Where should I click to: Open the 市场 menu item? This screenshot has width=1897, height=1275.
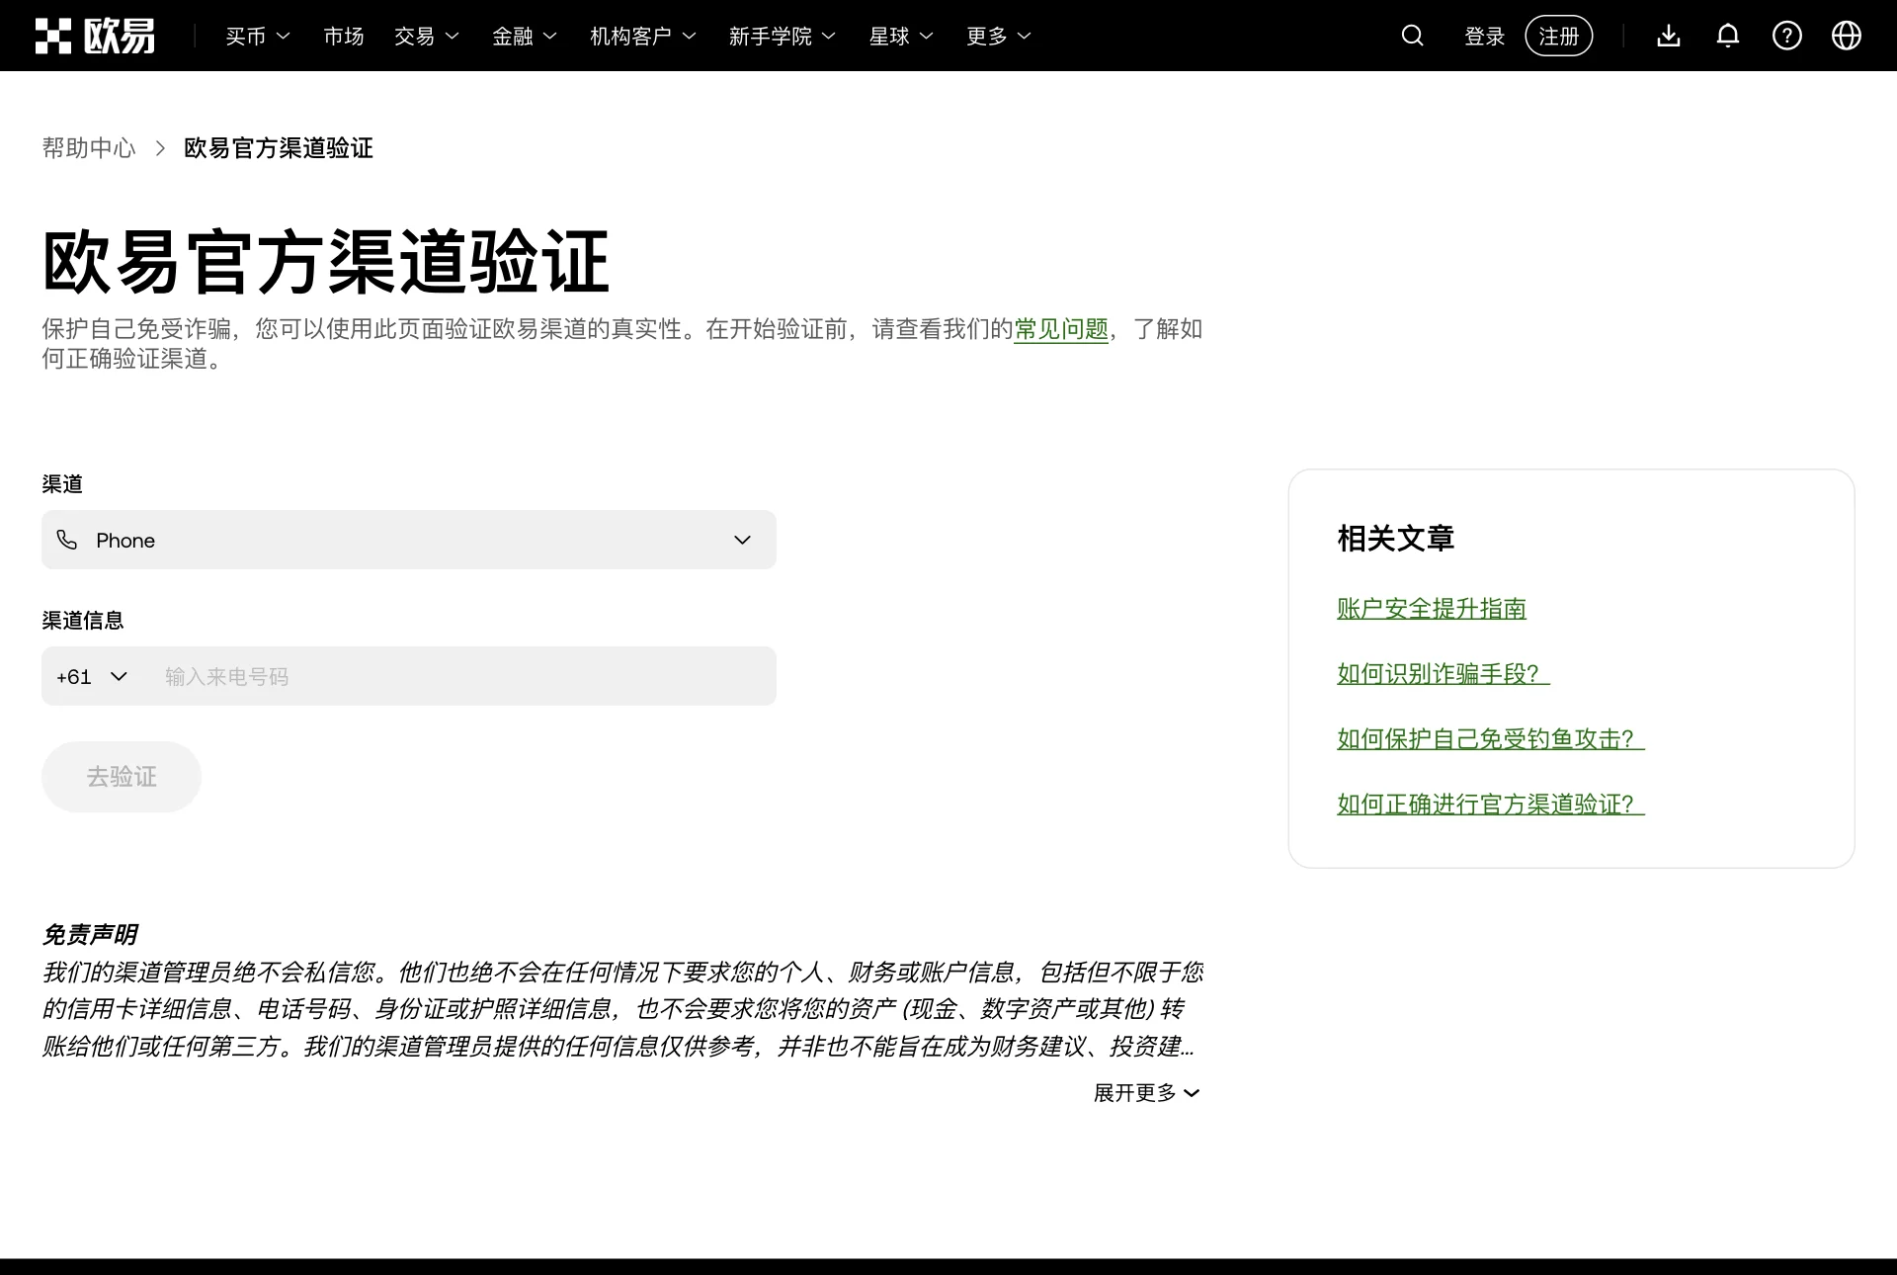[x=344, y=37]
